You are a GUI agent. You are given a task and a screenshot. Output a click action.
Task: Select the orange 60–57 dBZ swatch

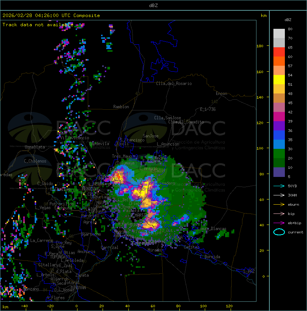pos(279,61)
